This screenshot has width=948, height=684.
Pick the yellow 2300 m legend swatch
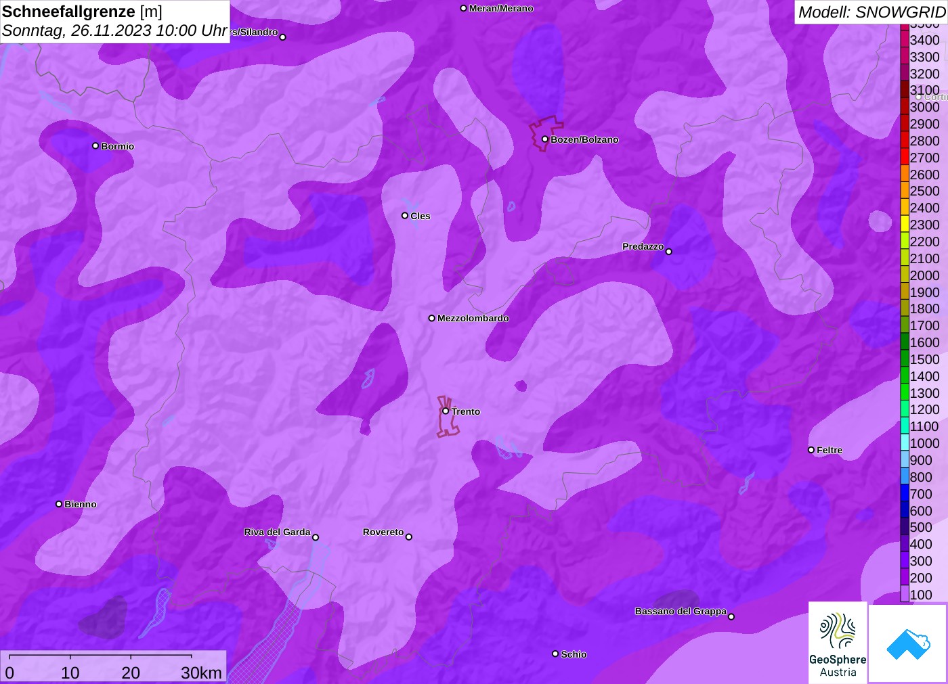905,225
